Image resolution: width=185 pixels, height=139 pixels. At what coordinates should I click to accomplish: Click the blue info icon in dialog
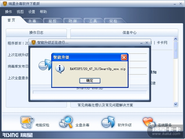click(x=60, y=69)
